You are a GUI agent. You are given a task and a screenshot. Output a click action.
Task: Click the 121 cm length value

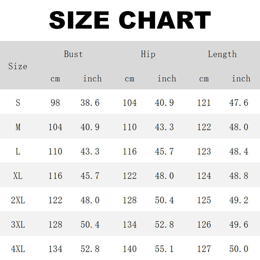click(x=204, y=103)
